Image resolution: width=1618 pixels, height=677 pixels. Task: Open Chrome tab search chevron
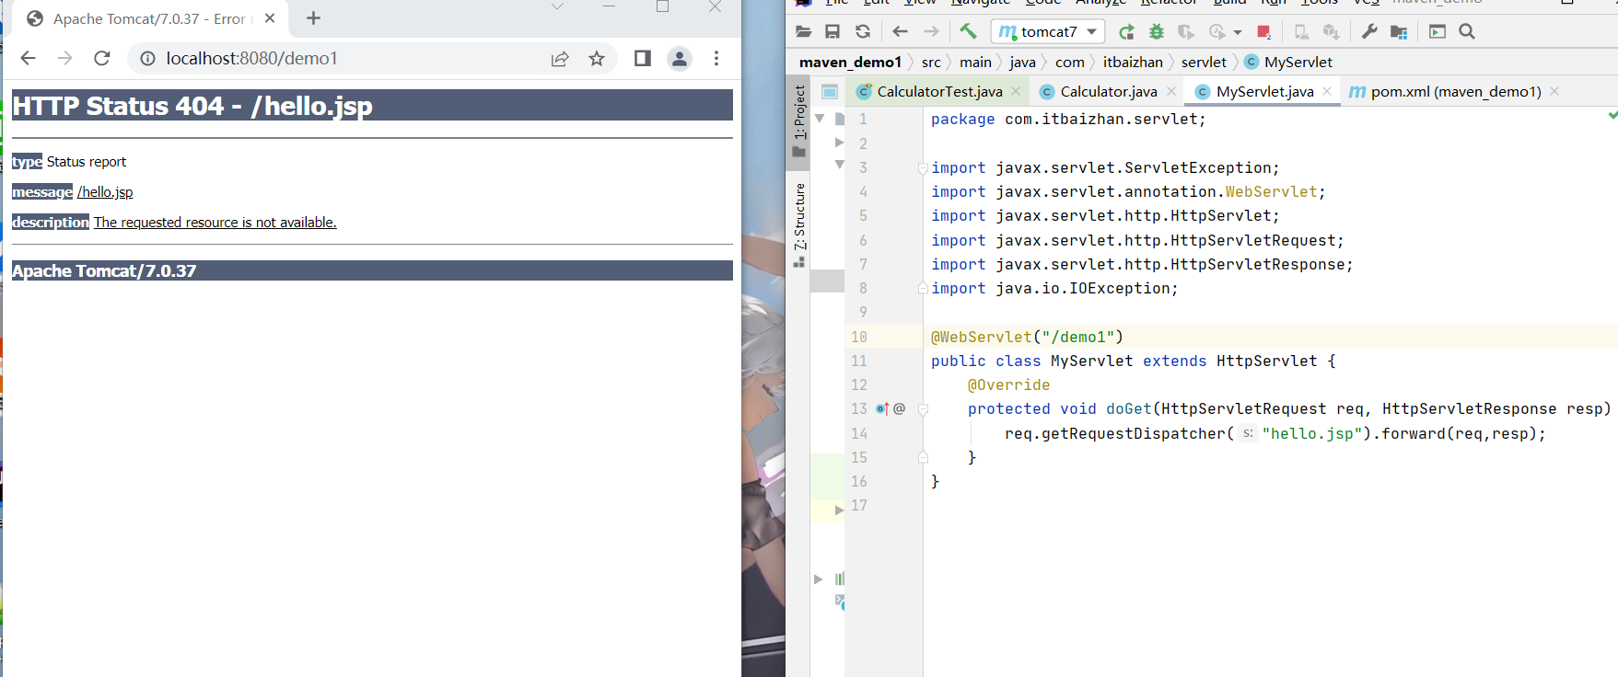[x=557, y=6]
